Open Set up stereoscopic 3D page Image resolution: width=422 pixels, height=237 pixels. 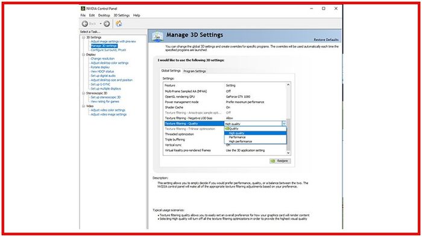105,97
